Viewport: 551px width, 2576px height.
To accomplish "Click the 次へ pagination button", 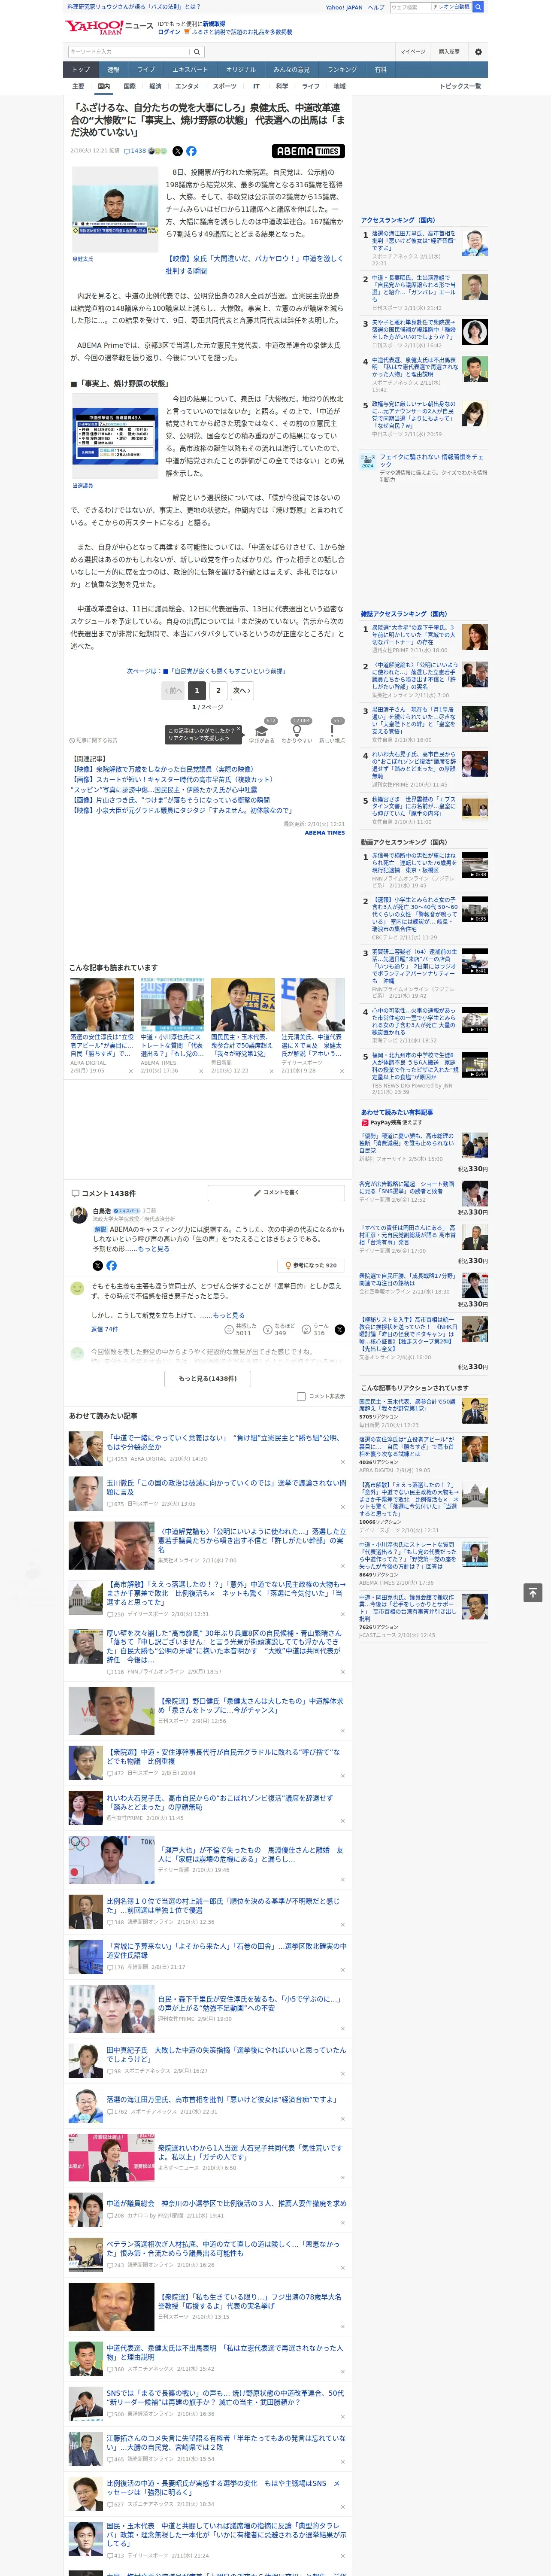I will point(242,690).
